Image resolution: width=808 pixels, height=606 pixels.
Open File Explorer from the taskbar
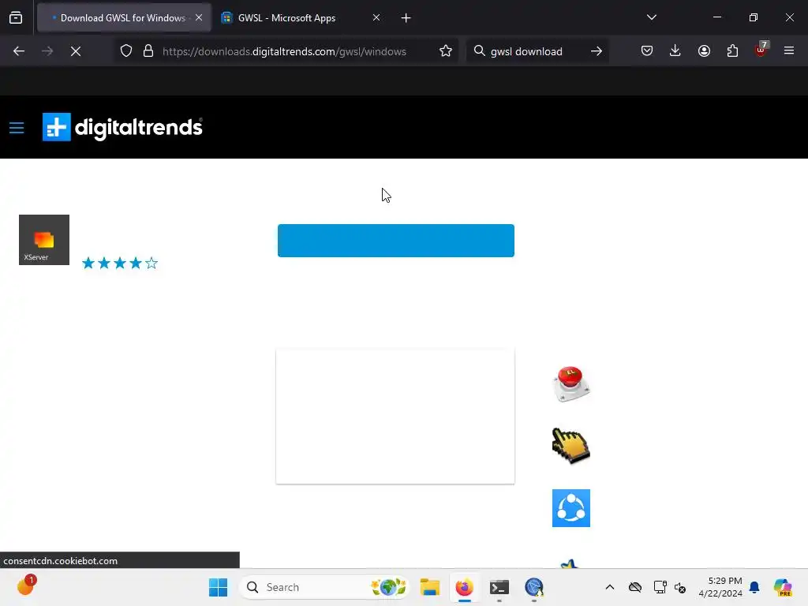pos(430,587)
